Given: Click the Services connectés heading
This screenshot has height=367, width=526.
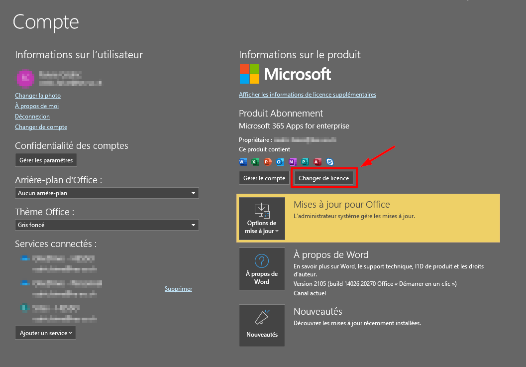Looking at the screenshot, I should point(56,244).
